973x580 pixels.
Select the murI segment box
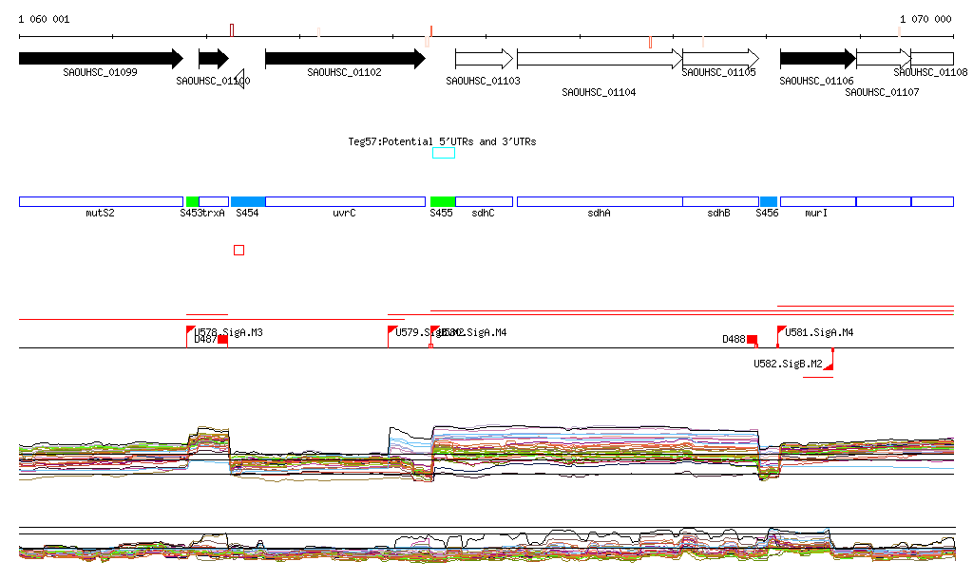(818, 201)
